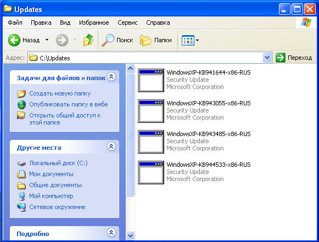
Task: Click the green Go arrow button
Action: click(x=281, y=58)
